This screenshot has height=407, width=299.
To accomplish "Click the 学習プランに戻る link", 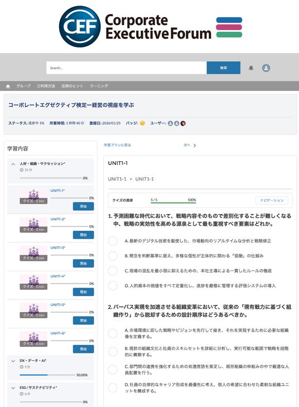I will click(117, 145).
